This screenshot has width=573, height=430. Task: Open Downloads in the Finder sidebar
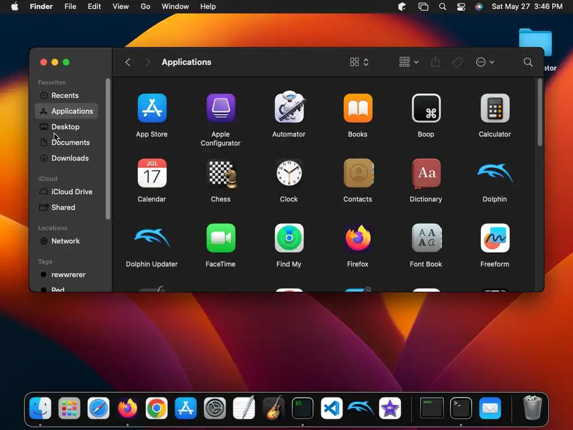[66, 158]
